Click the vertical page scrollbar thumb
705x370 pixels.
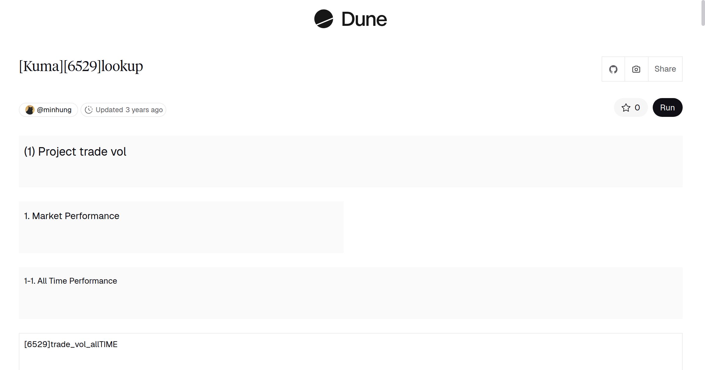[x=703, y=13]
